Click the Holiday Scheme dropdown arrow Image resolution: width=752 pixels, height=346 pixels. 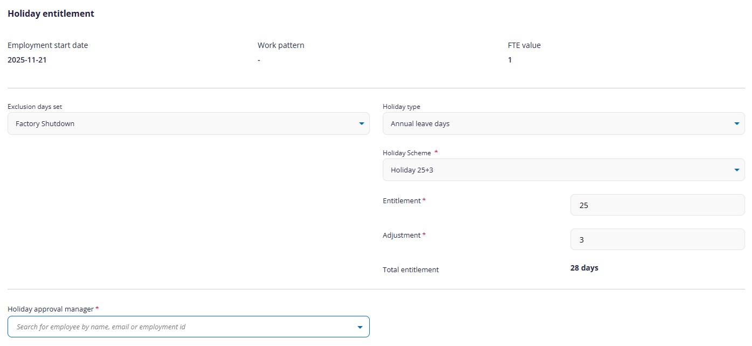(736, 170)
